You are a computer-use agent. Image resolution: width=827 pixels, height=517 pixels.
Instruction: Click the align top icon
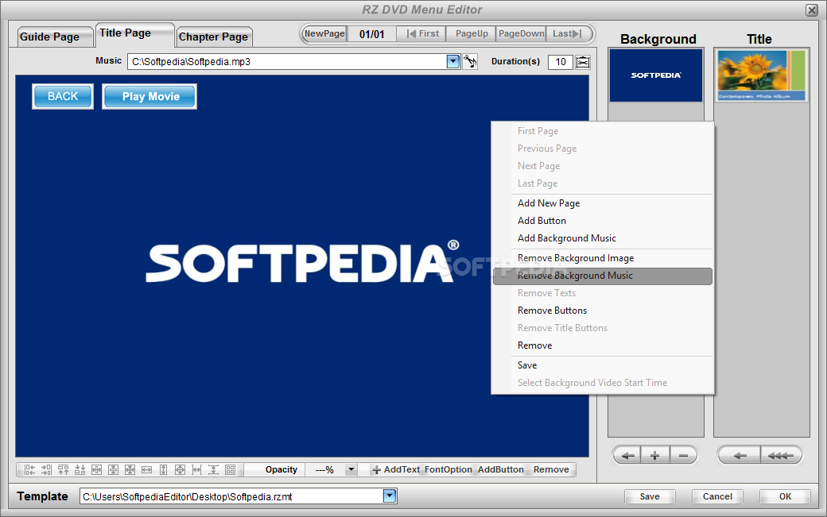(x=64, y=469)
